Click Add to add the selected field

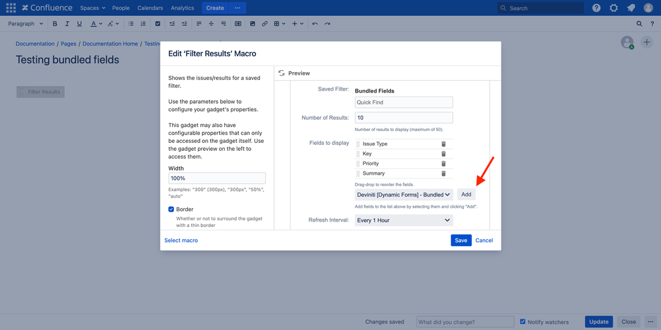coord(466,194)
